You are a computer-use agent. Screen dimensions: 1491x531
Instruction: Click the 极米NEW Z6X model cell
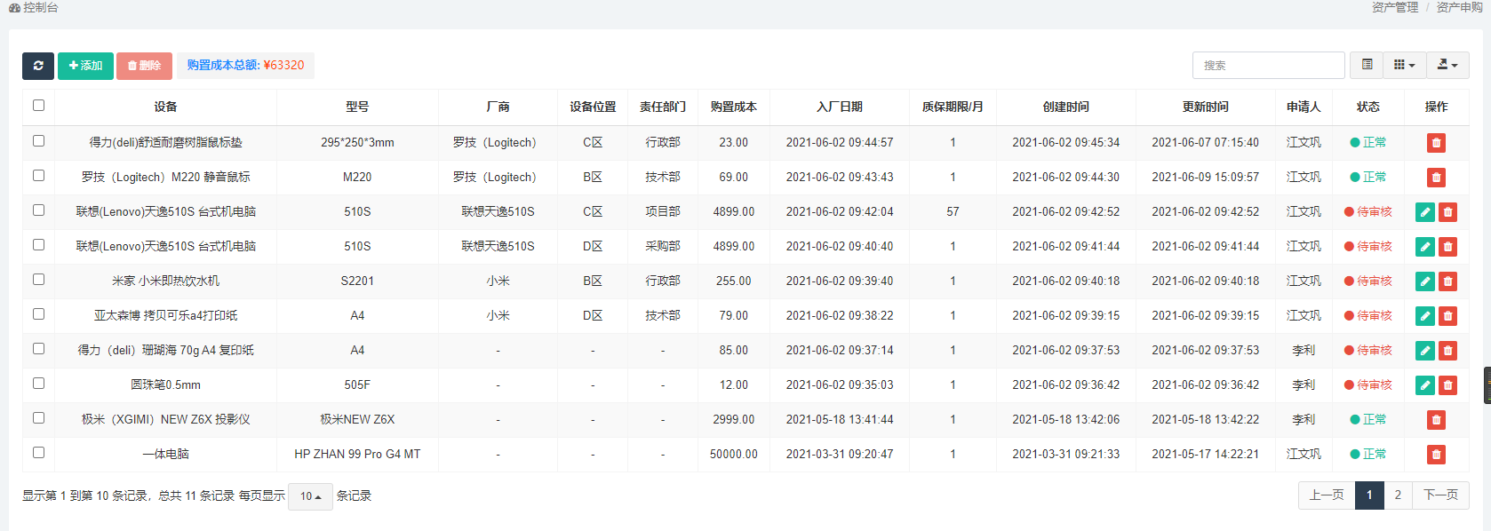pyautogui.click(x=357, y=419)
